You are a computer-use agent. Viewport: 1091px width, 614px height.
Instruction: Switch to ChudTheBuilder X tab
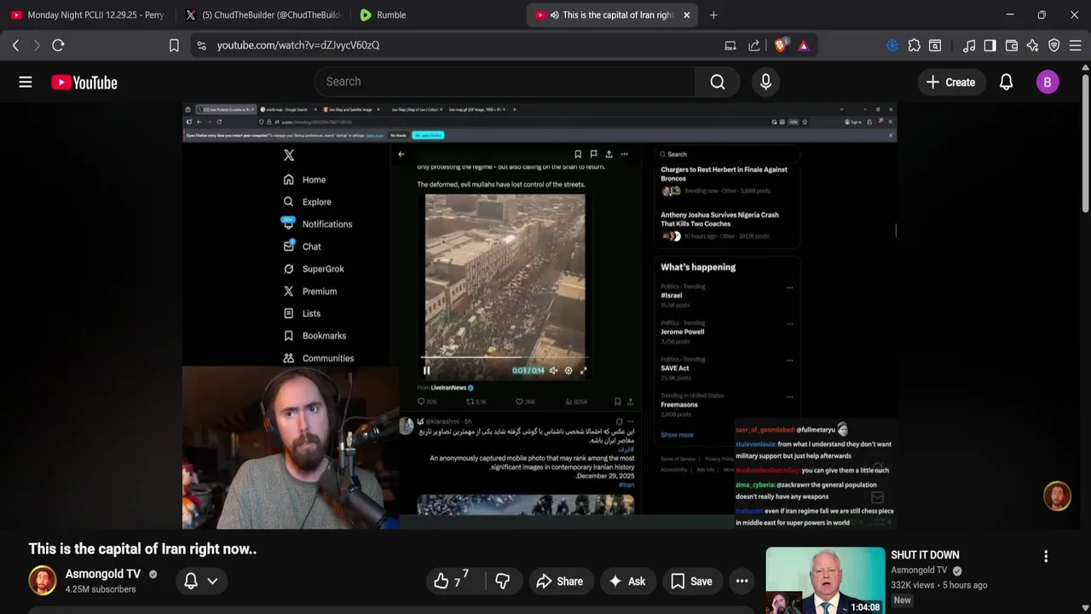pos(263,14)
